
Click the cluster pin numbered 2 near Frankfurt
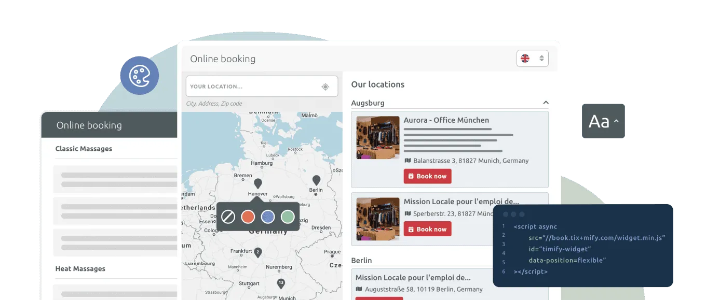[x=257, y=252]
